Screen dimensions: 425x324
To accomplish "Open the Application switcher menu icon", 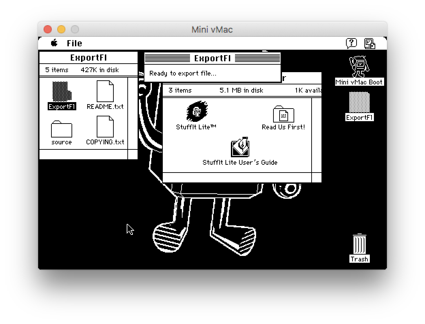I will 369,43.
